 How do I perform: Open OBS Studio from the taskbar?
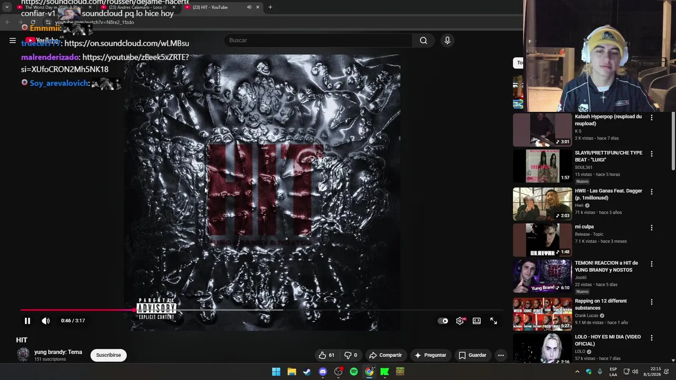tap(338, 372)
